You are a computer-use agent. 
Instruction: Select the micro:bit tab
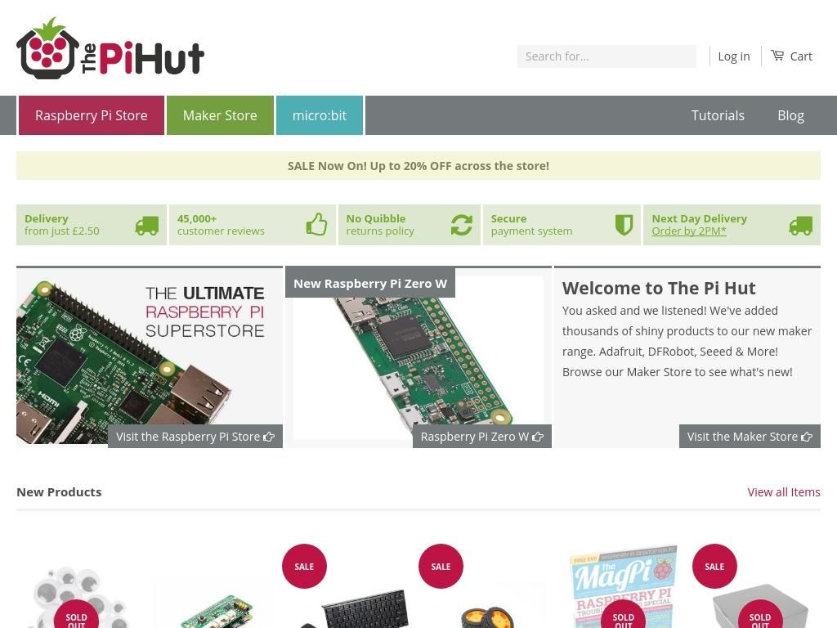click(x=320, y=115)
